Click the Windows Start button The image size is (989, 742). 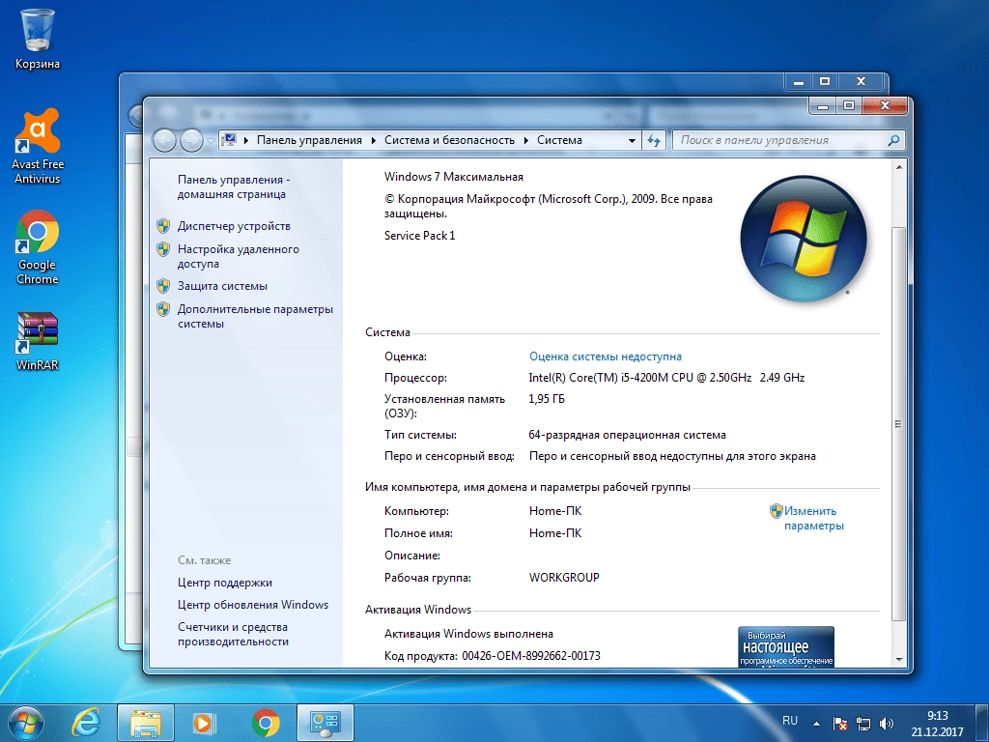(26, 723)
